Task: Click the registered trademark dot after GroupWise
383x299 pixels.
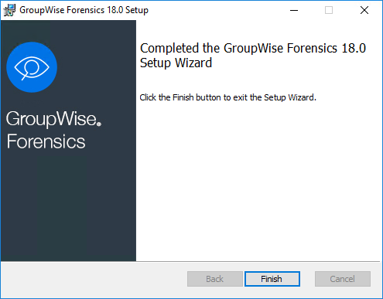Action: [99, 124]
